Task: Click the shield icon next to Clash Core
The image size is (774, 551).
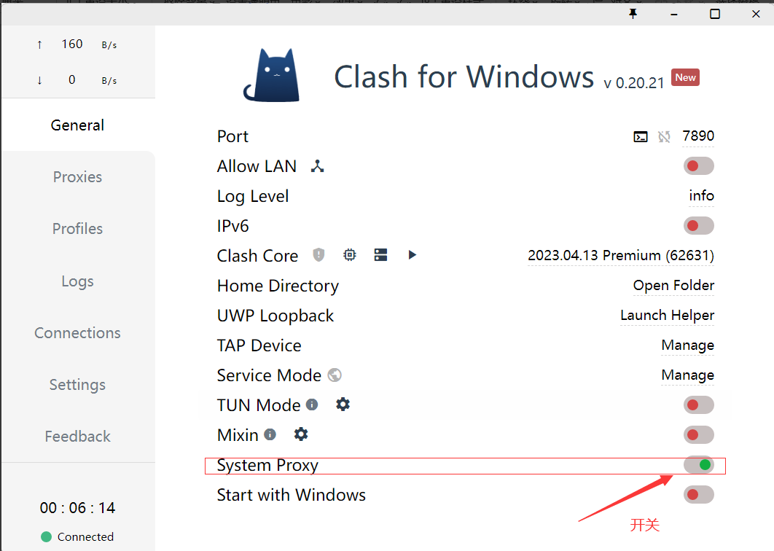Action: (318, 255)
